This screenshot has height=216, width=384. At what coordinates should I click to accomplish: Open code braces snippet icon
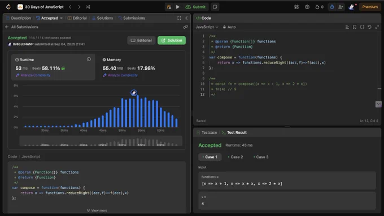pos(362,27)
